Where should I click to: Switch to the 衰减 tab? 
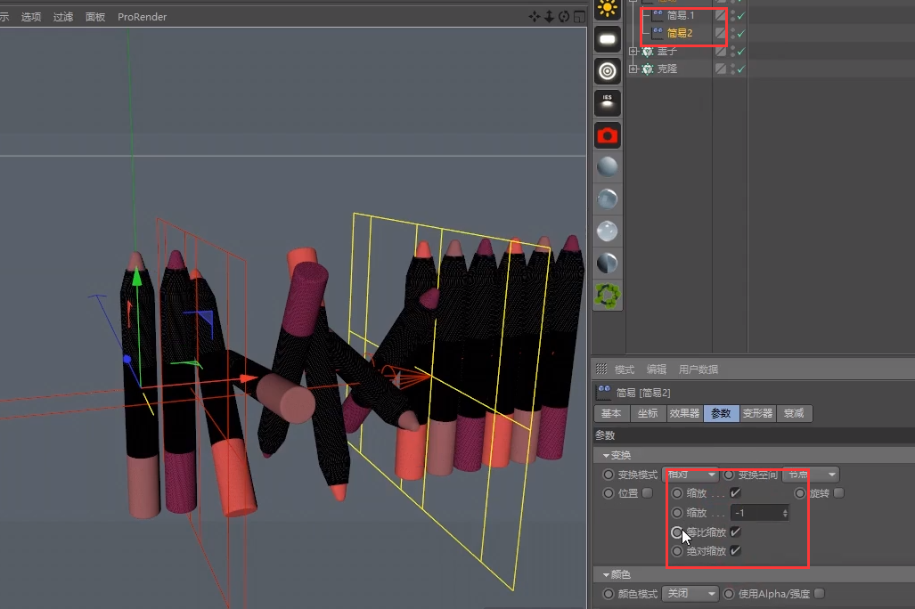coord(794,413)
